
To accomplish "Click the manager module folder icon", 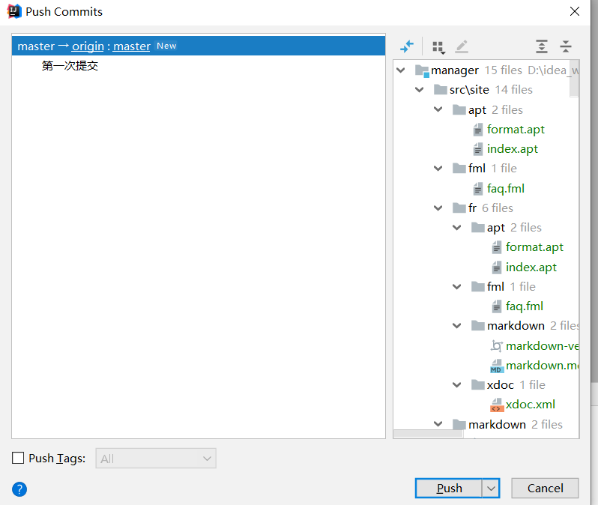I will click(422, 70).
